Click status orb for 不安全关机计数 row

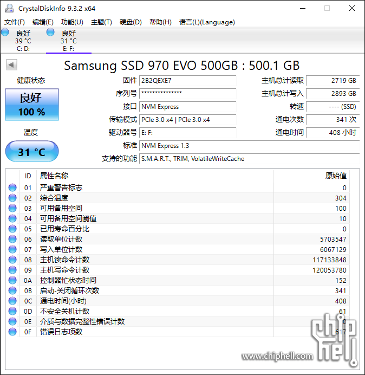point(12,311)
